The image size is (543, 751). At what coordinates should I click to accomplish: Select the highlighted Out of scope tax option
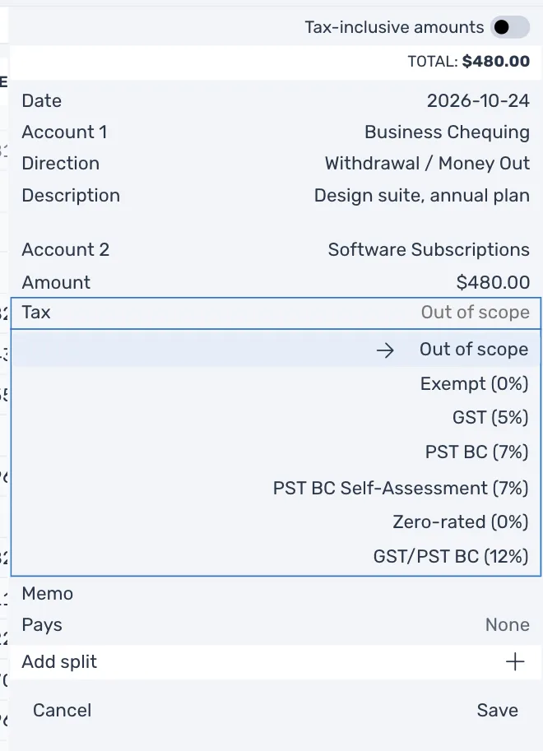pyautogui.click(x=276, y=350)
